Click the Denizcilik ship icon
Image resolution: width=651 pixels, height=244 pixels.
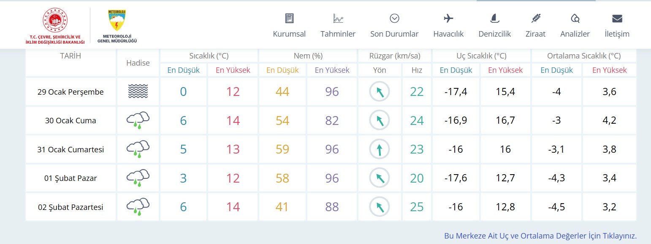click(494, 18)
